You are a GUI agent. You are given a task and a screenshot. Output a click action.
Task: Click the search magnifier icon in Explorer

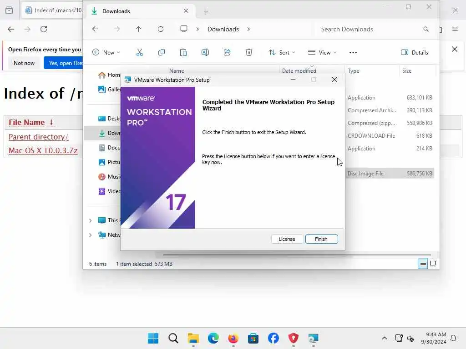(426, 29)
